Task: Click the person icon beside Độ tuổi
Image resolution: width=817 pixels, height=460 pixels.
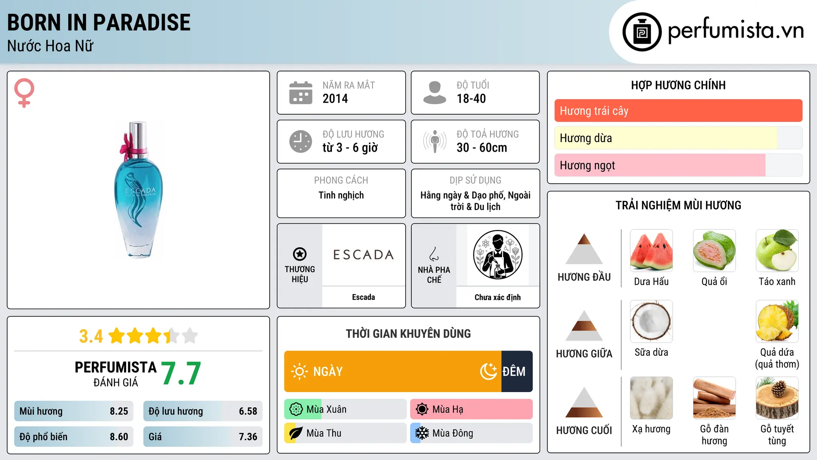Action: tap(434, 93)
